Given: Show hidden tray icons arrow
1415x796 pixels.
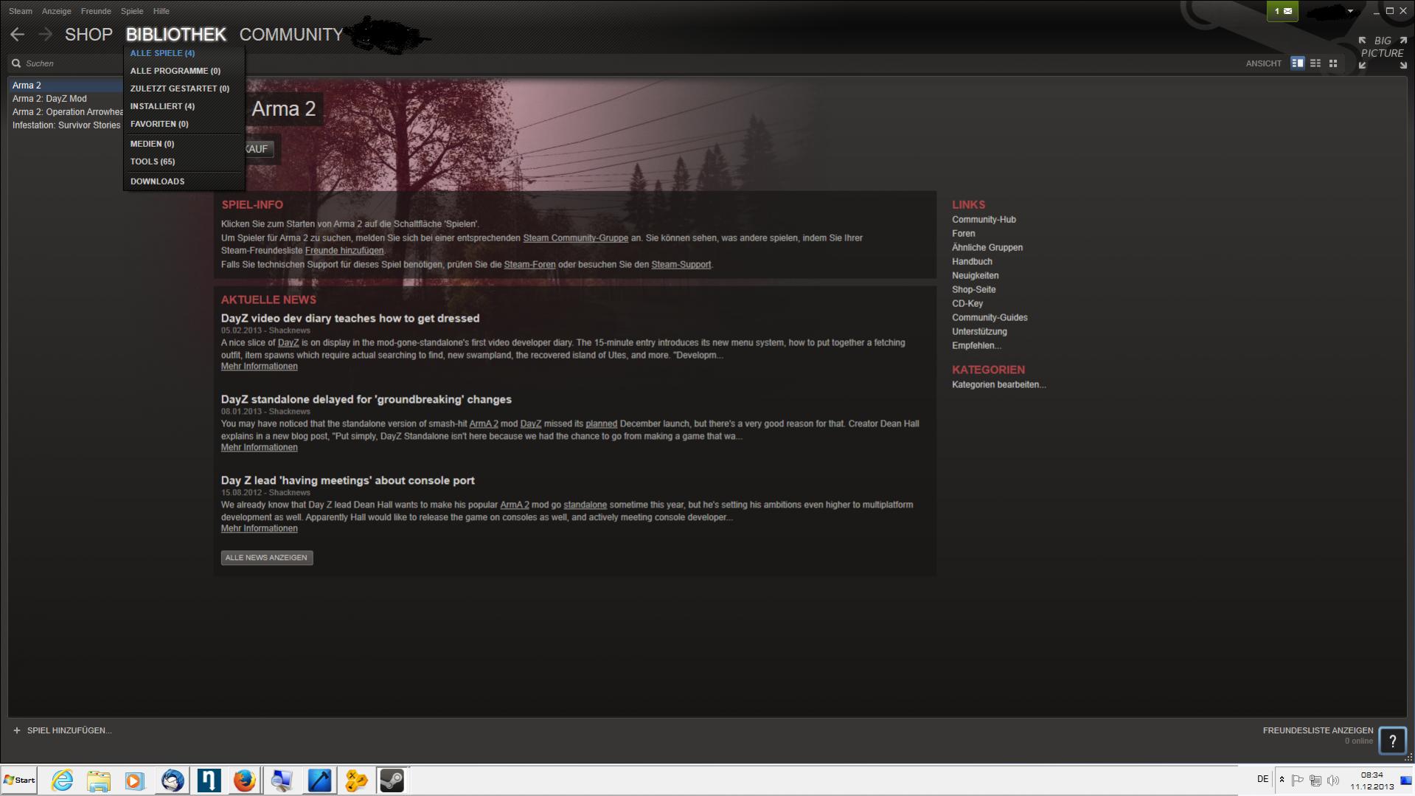Looking at the screenshot, I should pos(1282,780).
